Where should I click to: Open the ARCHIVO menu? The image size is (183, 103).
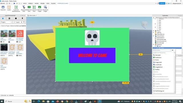(3, 3)
